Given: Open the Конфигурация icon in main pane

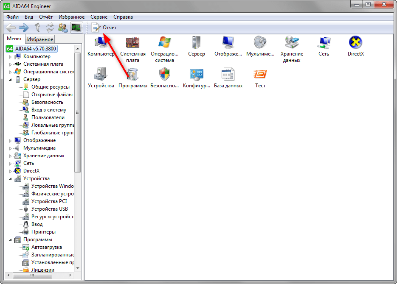Looking at the screenshot, I should (x=197, y=78).
